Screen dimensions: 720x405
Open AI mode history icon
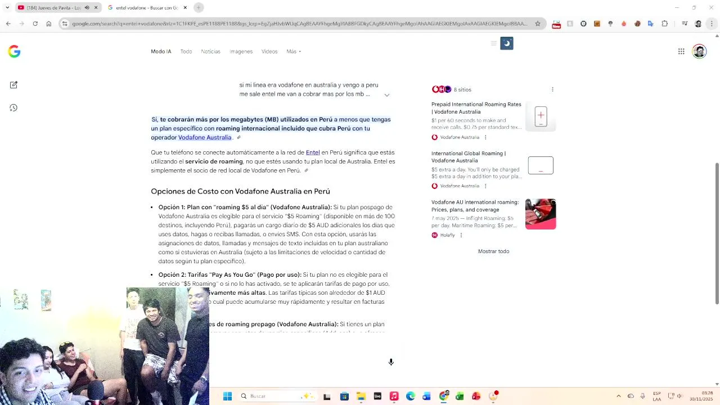click(13, 107)
